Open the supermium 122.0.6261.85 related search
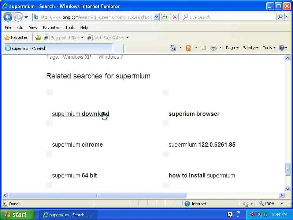Image resolution: width=293 pixels, height=220 pixels. [202, 144]
